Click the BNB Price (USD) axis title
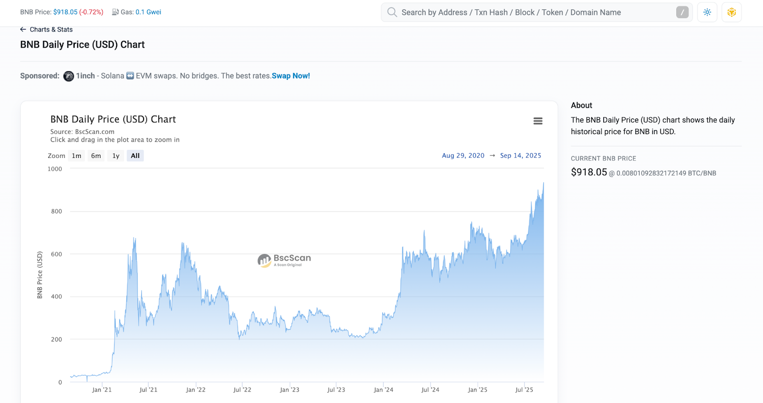The width and height of the screenshot is (763, 403). click(40, 275)
